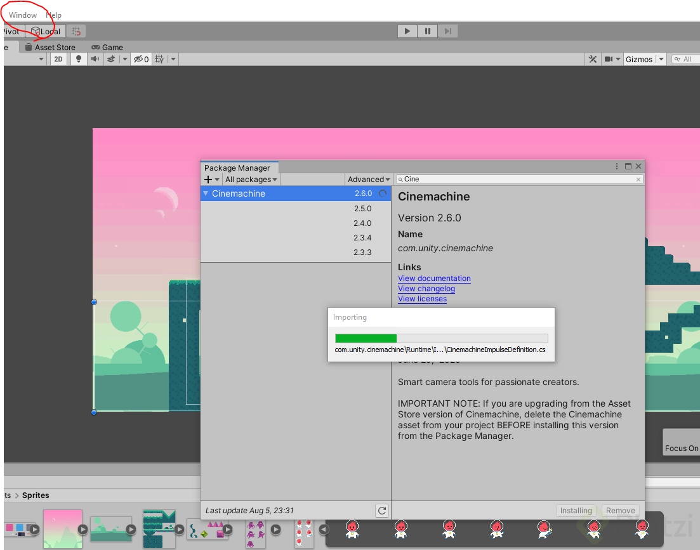Viewport: 700px width, 550px height.
Task: Toggle 2D view mode
Action: [x=58, y=59]
